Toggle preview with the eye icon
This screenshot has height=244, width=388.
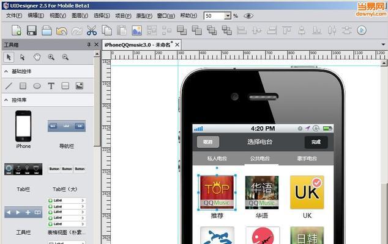pyautogui.click(x=248, y=16)
